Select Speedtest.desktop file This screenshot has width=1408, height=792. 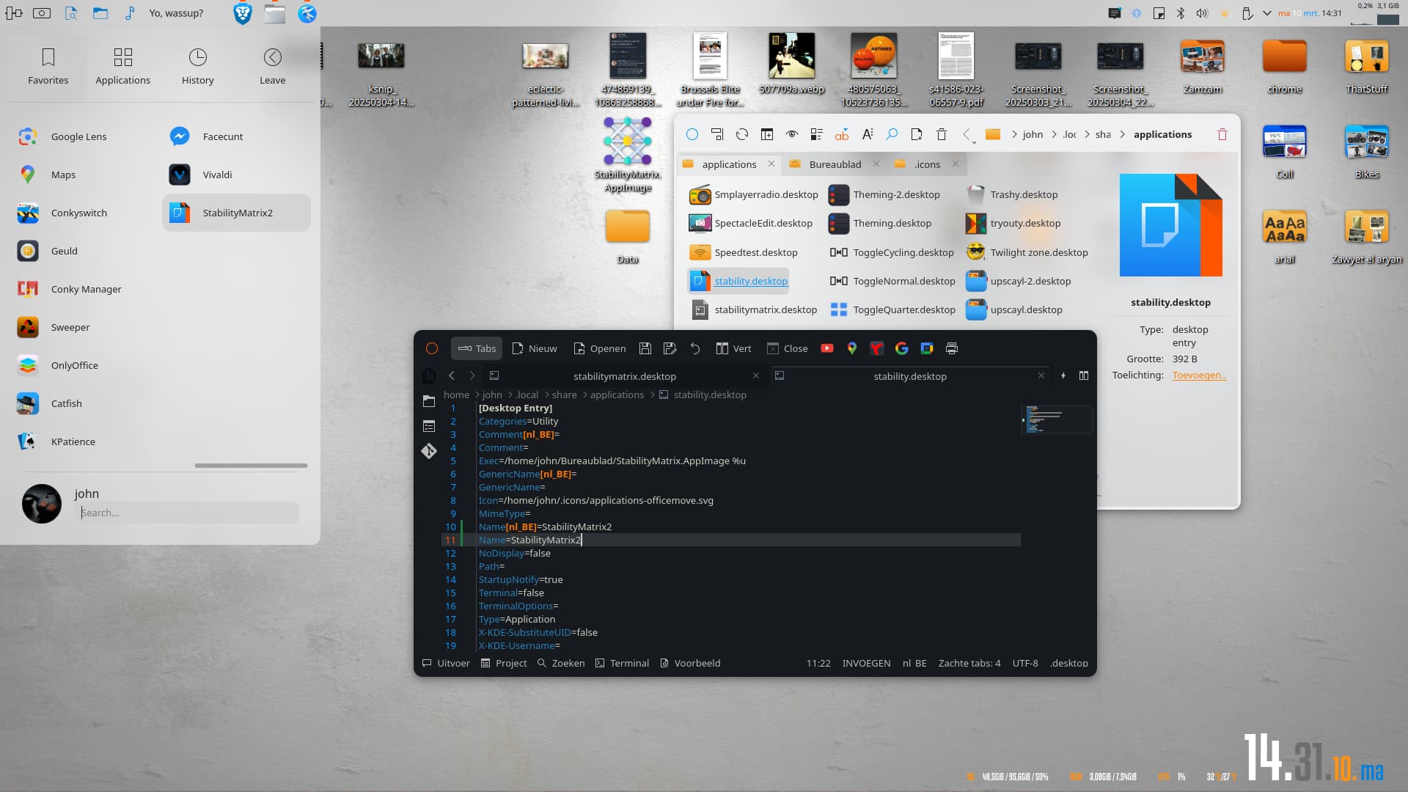click(744, 252)
